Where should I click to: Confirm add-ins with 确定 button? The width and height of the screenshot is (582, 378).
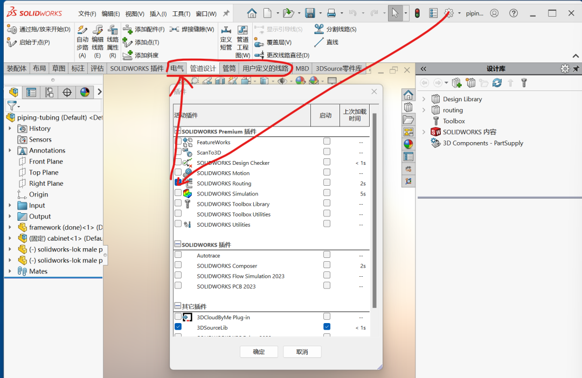(x=259, y=352)
